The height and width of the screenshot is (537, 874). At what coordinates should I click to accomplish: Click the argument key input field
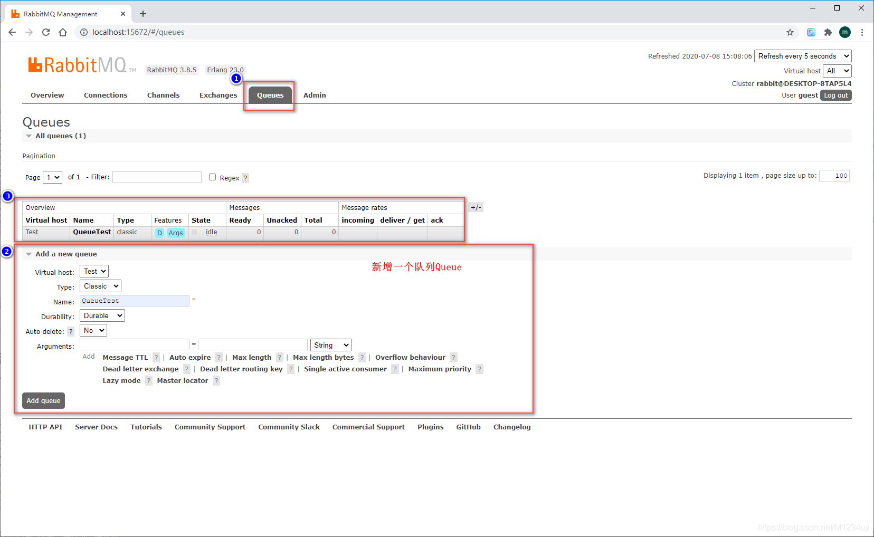point(135,344)
